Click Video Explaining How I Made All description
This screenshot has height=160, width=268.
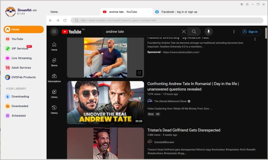179,109
